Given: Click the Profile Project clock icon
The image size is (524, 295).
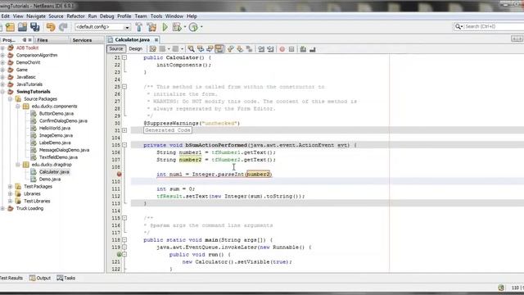Looking at the screenshot, I should point(193,27).
